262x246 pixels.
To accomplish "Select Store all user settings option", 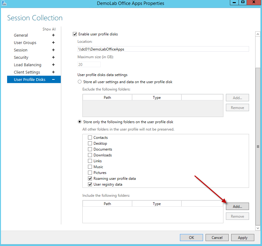I will coord(80,82).
